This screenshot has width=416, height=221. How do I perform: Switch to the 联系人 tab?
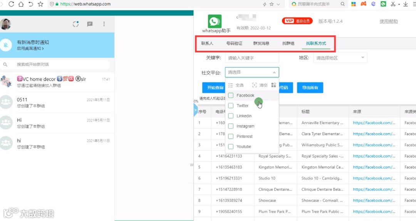pyautogui.click(x=207, y=43)
